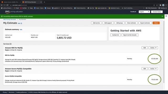The height and width of the screenshot is (94, 168).
Task: Open the Maps bookmark
Action: pos(30,8)
